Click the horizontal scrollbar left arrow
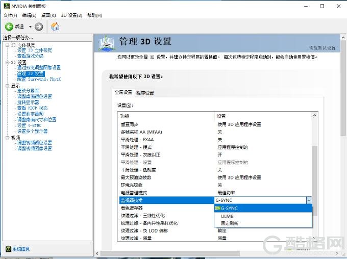347x259 pixels. tap(97, 253)
